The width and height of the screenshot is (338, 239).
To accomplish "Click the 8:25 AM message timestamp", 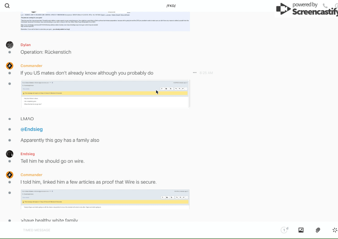I will point(206,73).
